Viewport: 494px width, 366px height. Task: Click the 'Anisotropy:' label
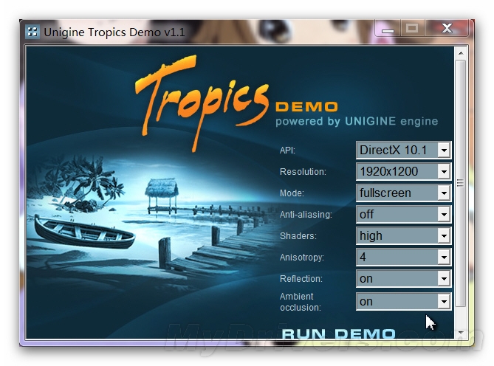click(x=302, y=258)
